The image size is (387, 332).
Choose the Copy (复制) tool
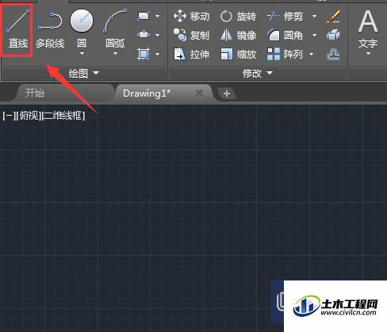(x=191, y=35)
